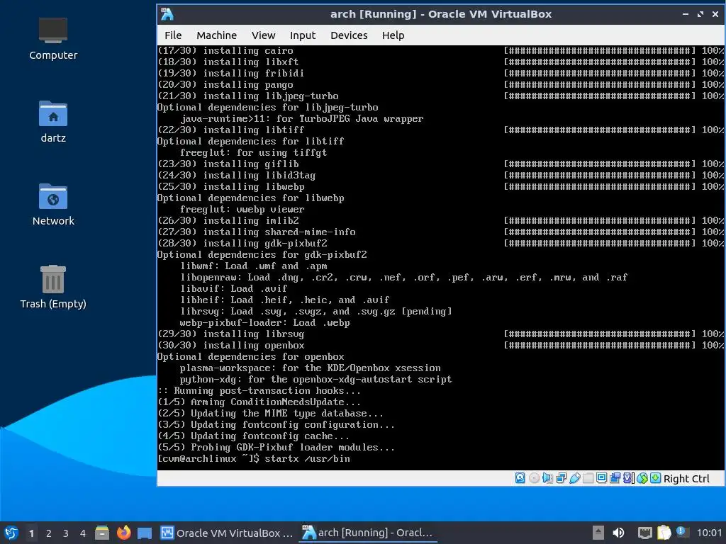Open the Machine menu
Viewport: 726px width, 544px height.
tap(216, 35)
